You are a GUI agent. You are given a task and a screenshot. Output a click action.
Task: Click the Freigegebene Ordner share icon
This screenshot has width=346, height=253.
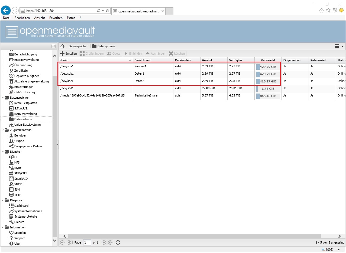[x=11, y=146]
